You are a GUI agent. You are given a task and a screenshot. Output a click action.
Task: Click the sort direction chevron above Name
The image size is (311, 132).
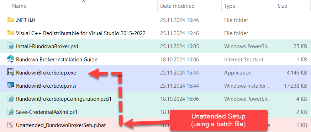tap(84, 1)
